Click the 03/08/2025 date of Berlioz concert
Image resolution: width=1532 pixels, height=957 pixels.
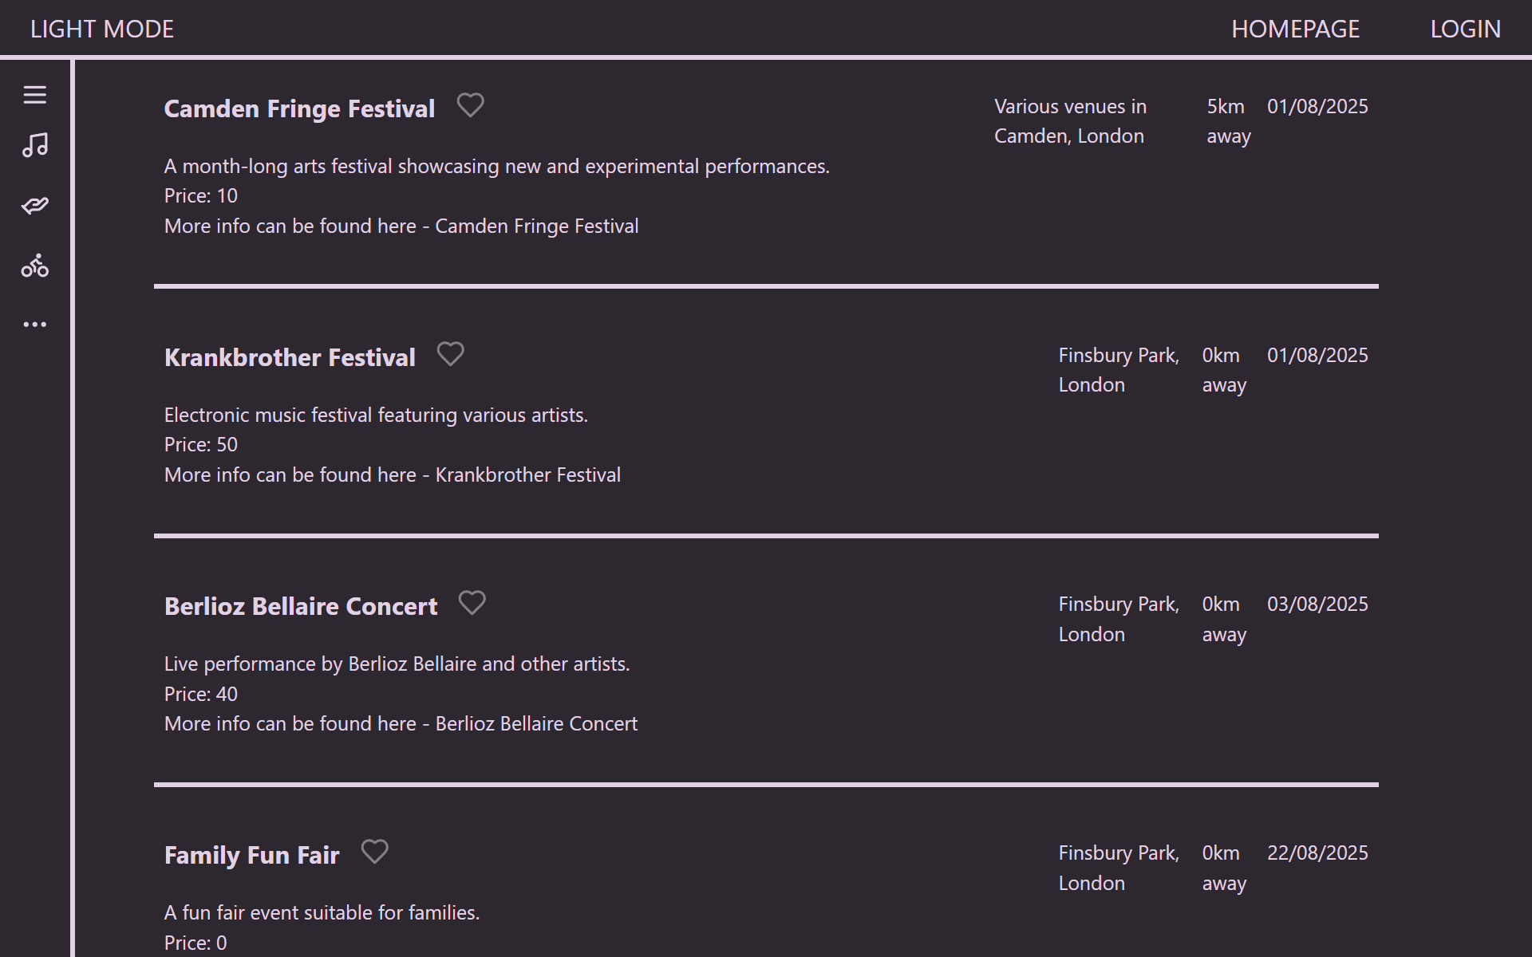(x=1317, y=605)
